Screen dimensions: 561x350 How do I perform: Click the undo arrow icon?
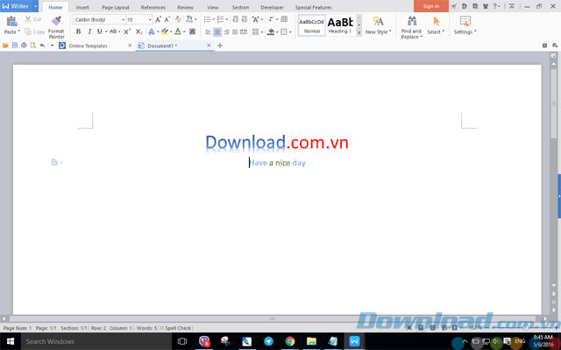[x=43, y=45]
